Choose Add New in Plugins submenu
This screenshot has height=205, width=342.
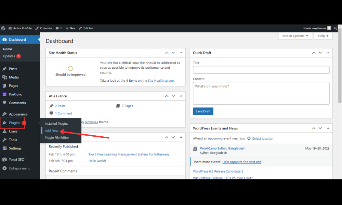(52, 131)
